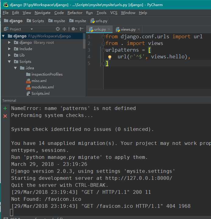Select django in the breadcrumb bar
The width and height of the screenshot is (211, 219).
tap(13, 21)
